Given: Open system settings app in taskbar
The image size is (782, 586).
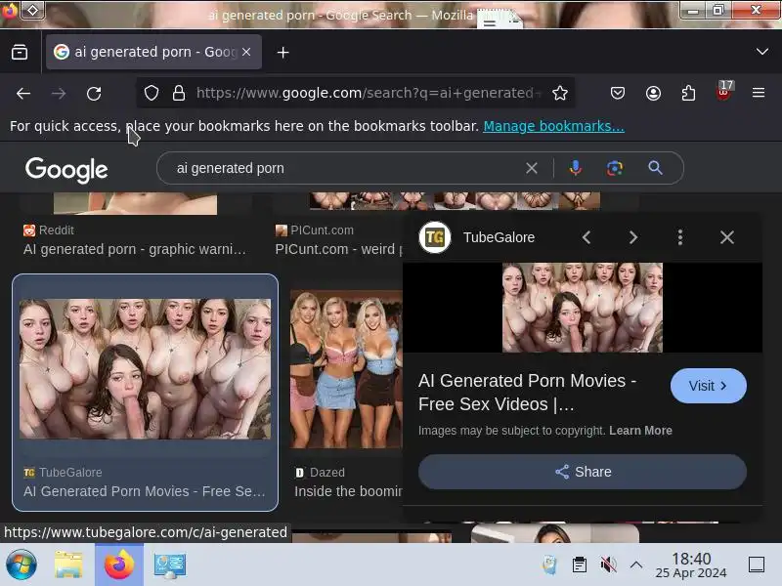Looking at the screenshot, I should pos(170,565).
